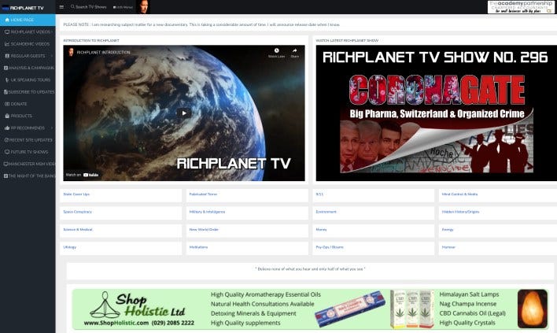Click the Watch Later clock icon on video
The height and width of the screenshot is (333, 557).
click(x=276, y=50)
